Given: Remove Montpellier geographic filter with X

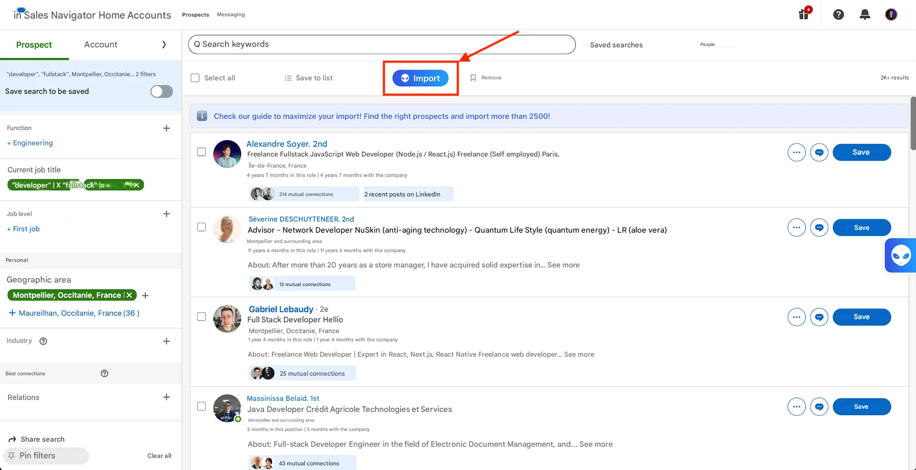Looking at the screenshot, I should pos(129,295).
